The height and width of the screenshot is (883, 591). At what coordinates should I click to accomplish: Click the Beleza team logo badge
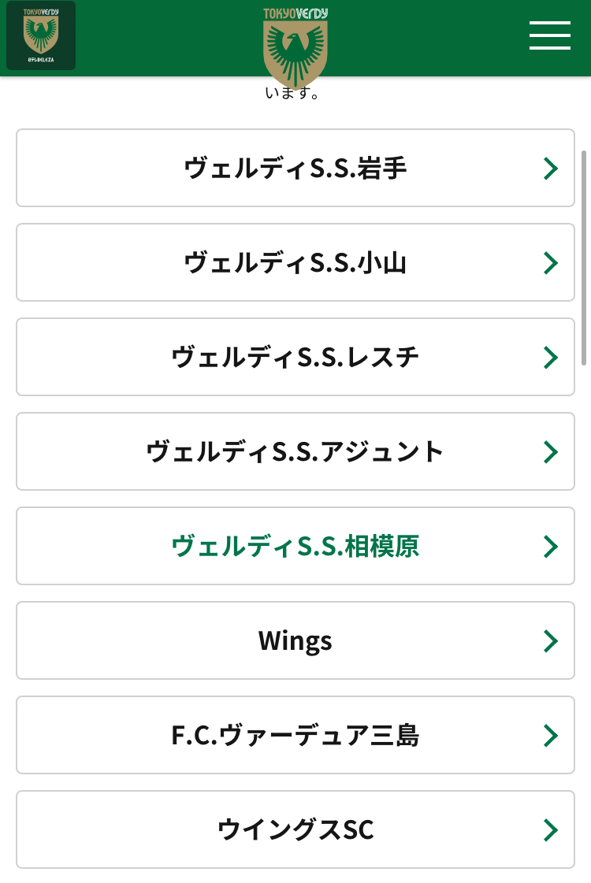41,35
